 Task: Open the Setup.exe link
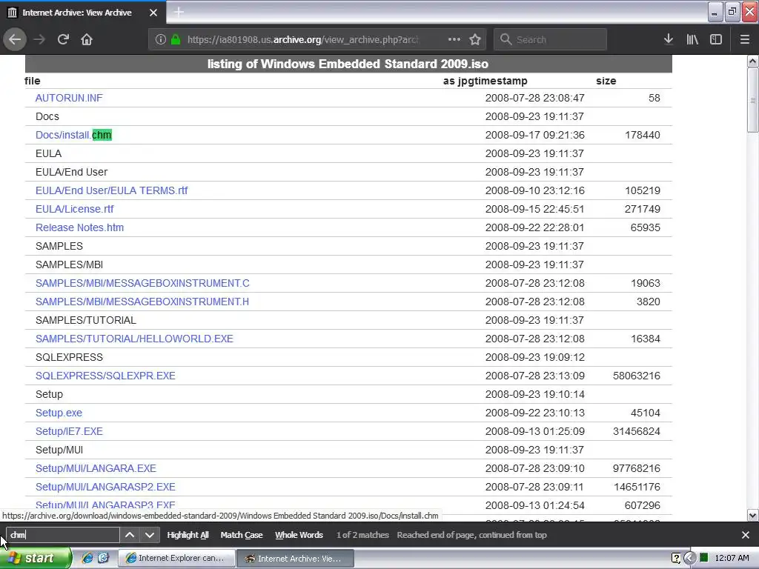point(59,413)
